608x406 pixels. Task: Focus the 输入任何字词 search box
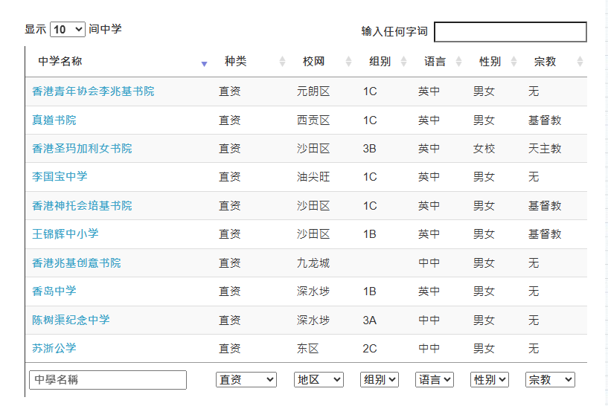point(511,32)
